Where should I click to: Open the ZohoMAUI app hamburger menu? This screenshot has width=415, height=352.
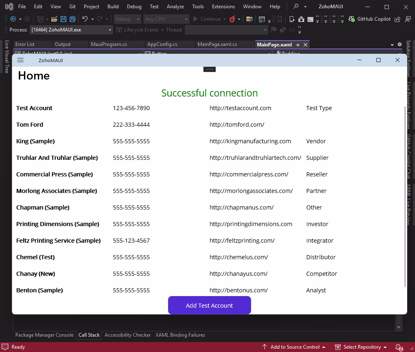(20, 60)
